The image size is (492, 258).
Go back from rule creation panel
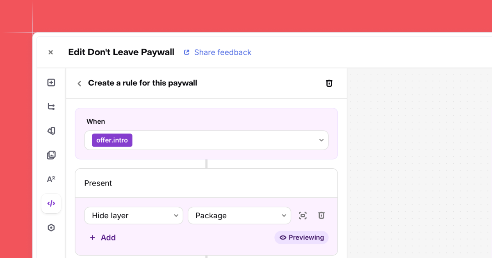click(80, 84)
